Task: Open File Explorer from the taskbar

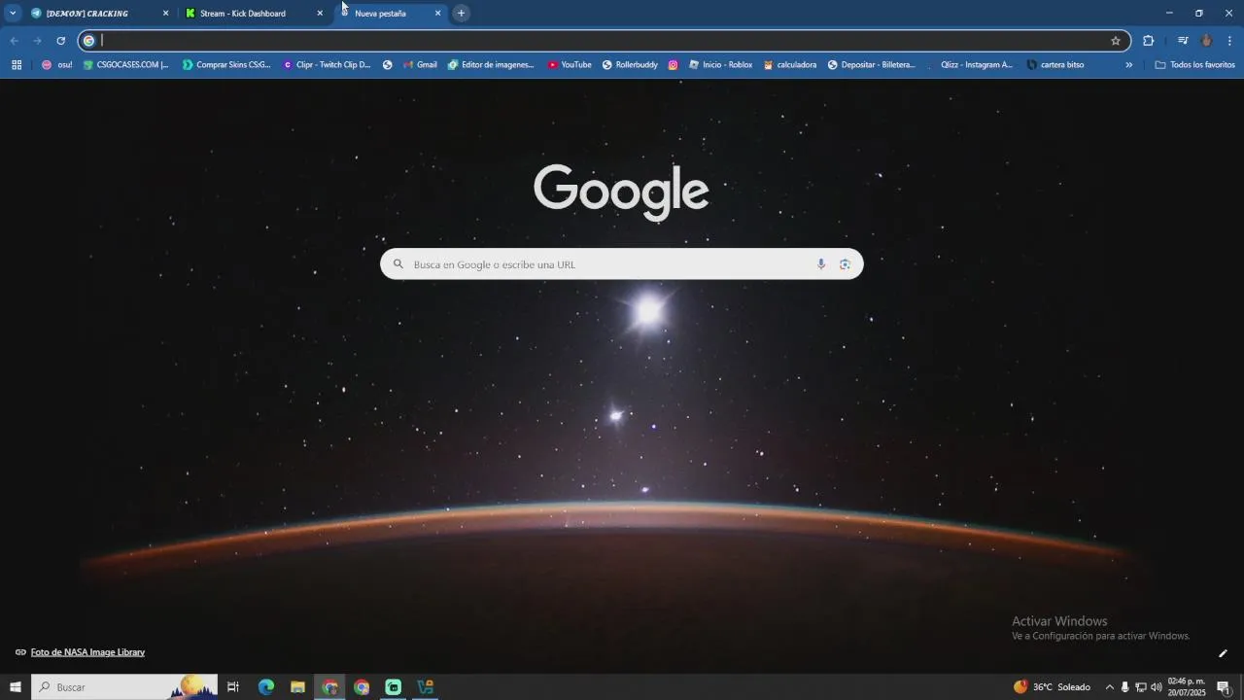Action: pos(298,687)
